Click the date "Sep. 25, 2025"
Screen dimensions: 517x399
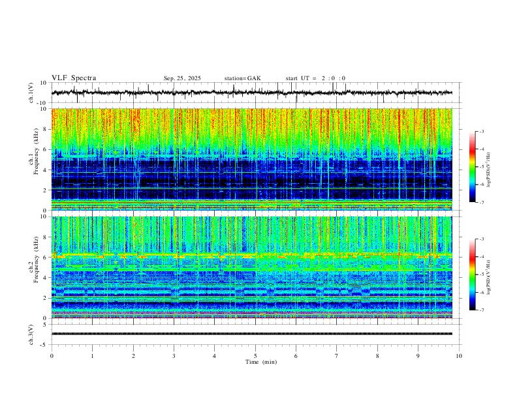pos(182,78)
